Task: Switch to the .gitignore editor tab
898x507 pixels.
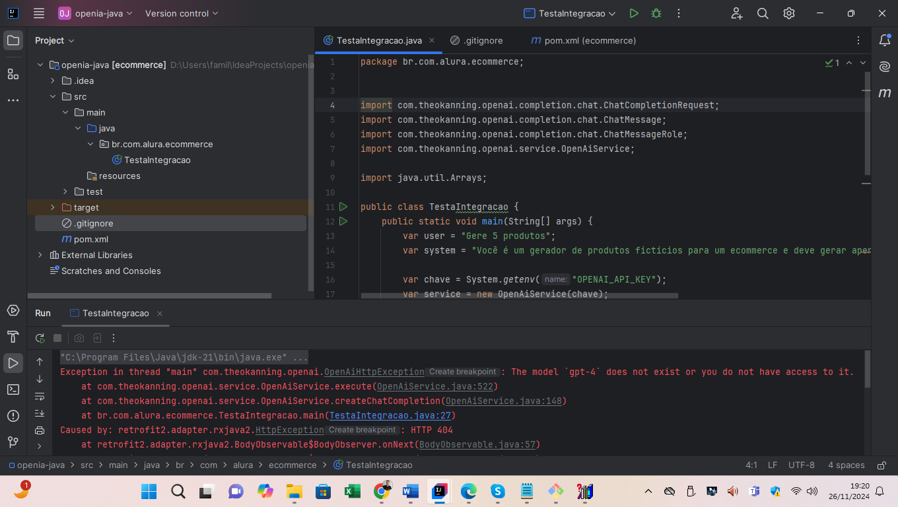Action: [476, 40]
